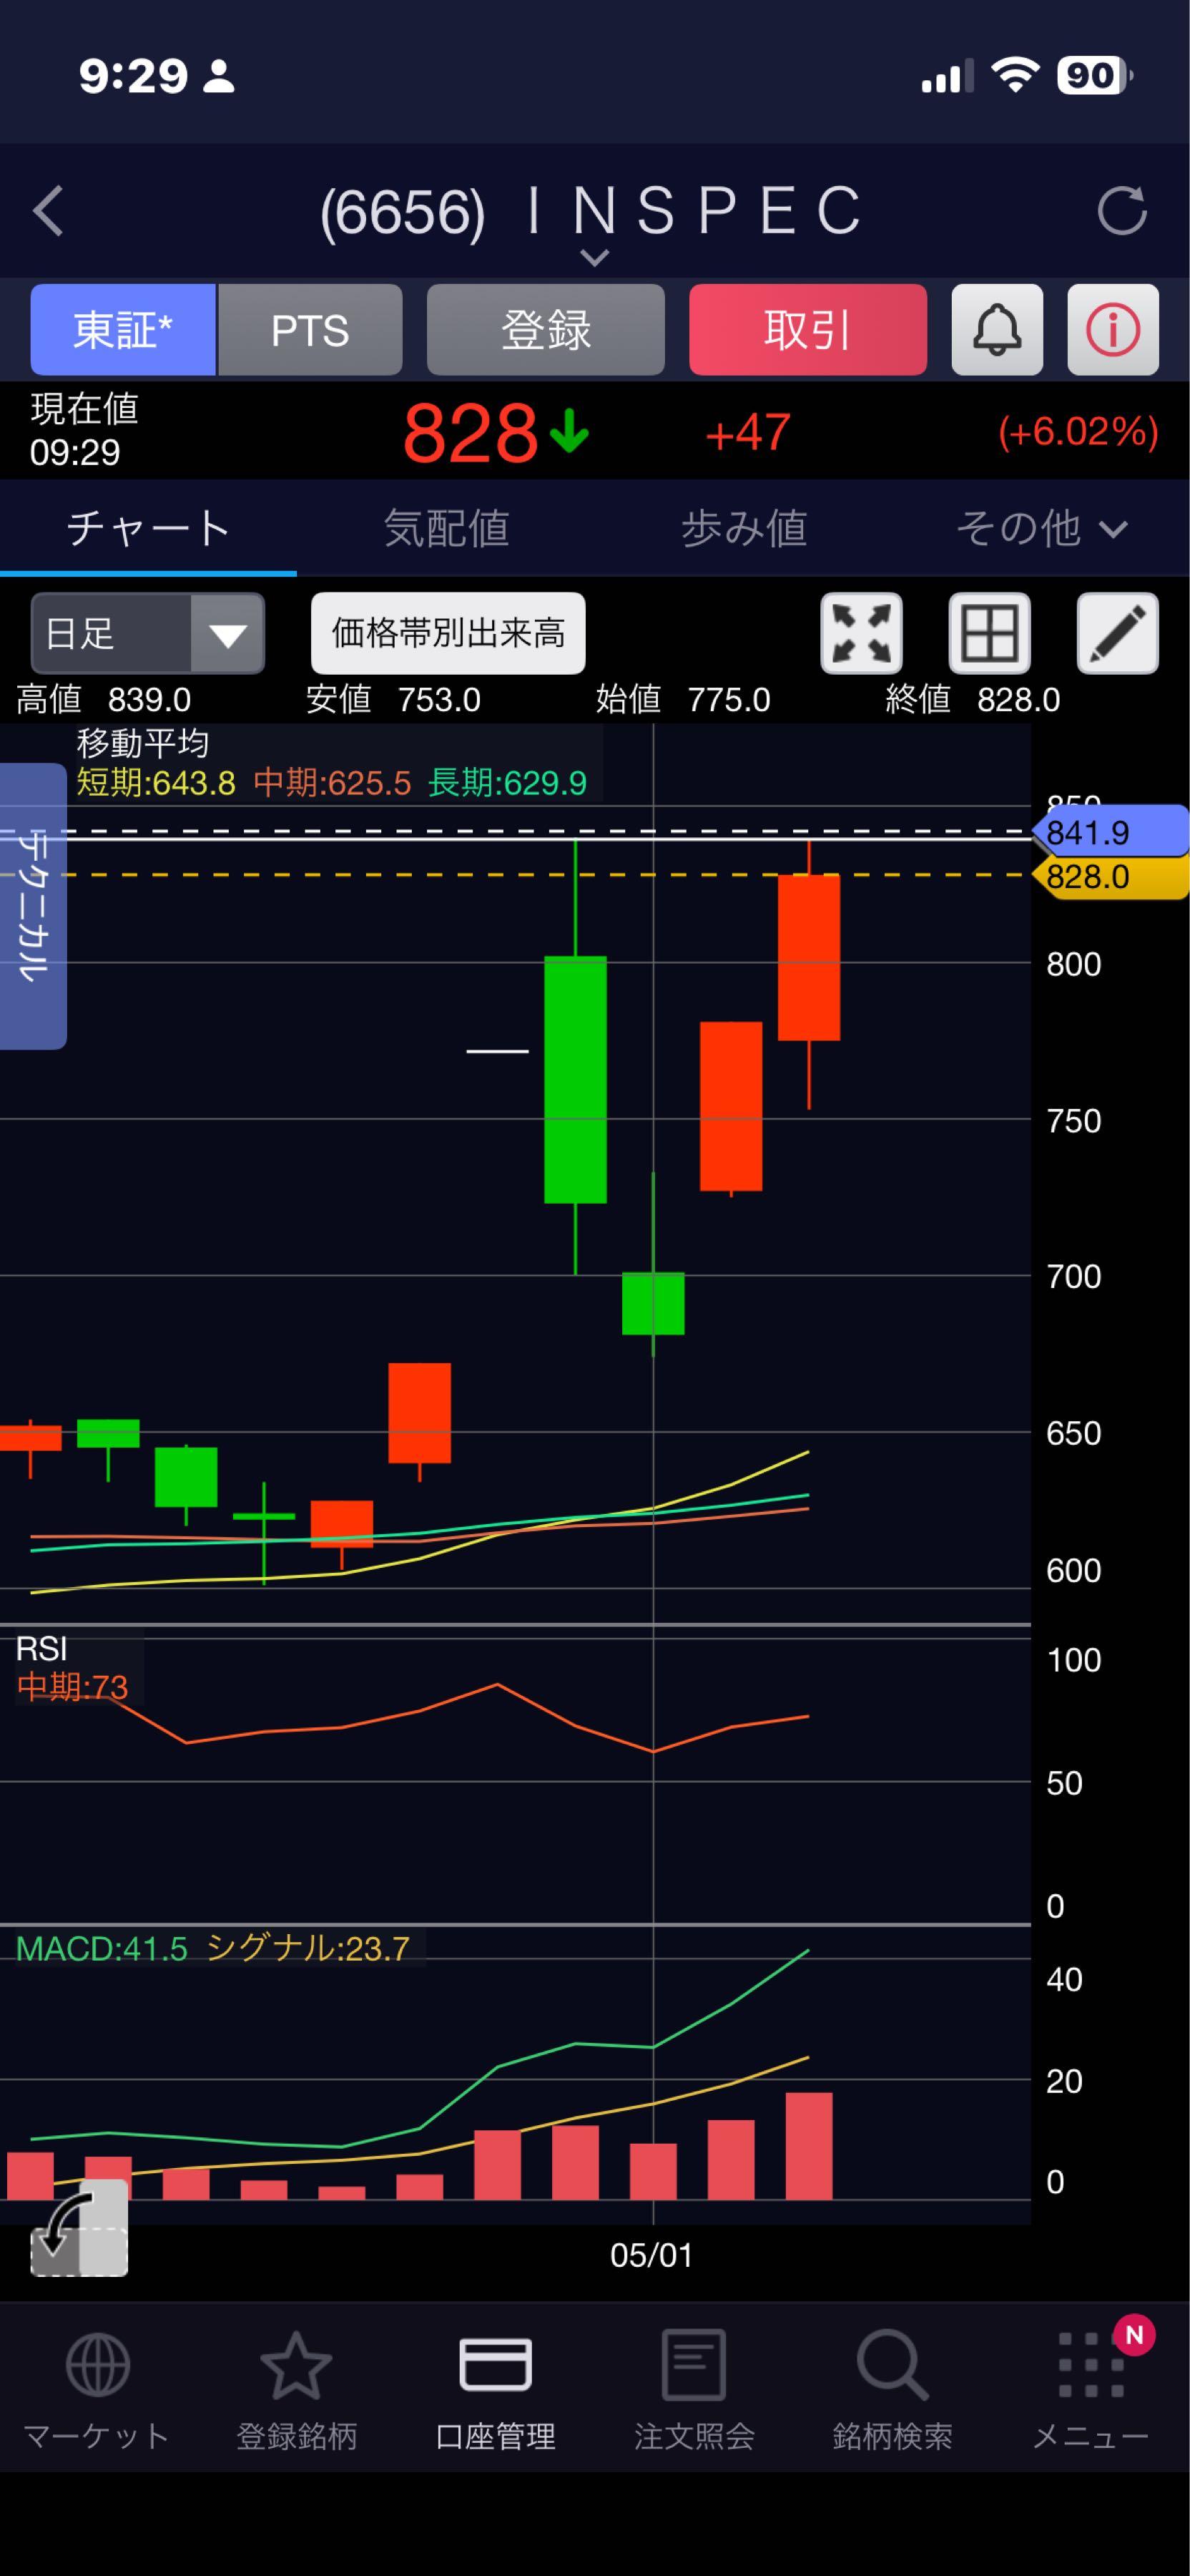
Task: Tap the yellow 828.0 price marker
Action: click(x=1110, y=877)
